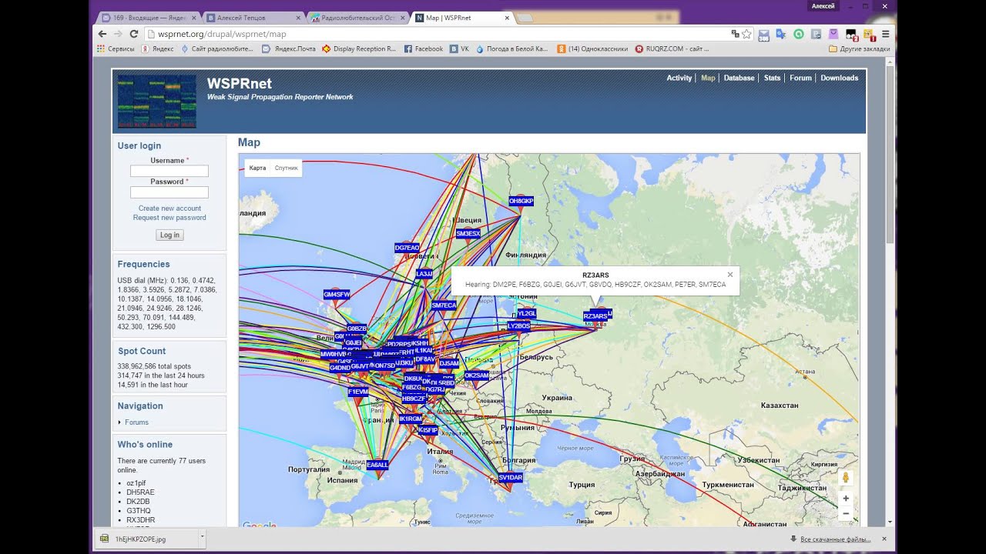Click the LY2BOS station marker
Image resolution: width=986 pixels, height=554 pixels.
tap(518, 325)
